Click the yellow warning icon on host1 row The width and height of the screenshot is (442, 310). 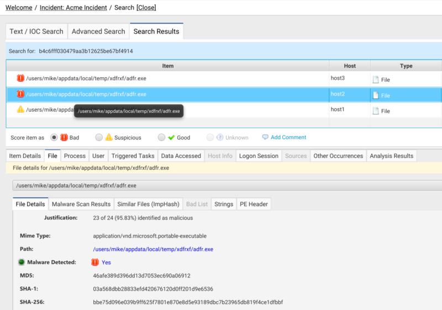(20, 109)
